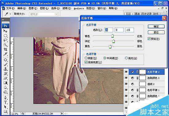Image resolution: width=169 pixels, height=116 pixels.
Task: Toggle the 预览 preview checkbox
Action: tap(149, 39)
